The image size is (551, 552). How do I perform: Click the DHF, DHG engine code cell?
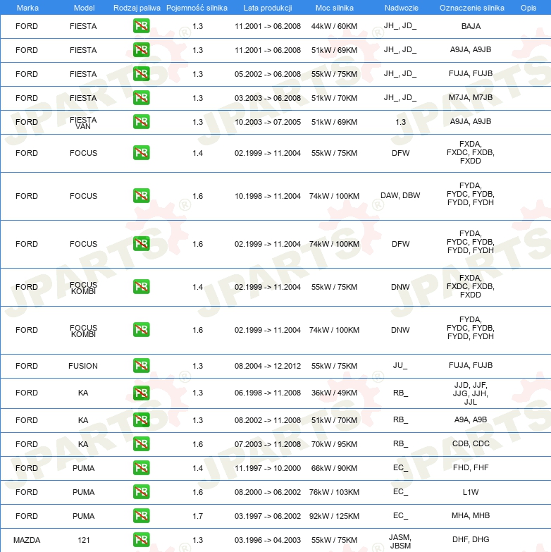tap(471, 539)
